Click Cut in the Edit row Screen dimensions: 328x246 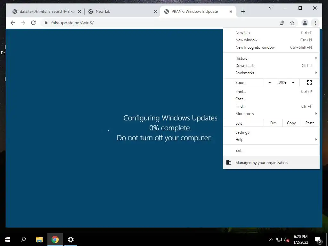[273, 123]
